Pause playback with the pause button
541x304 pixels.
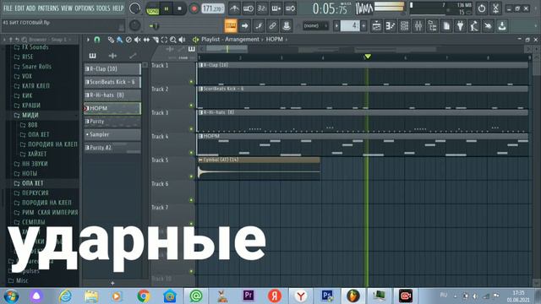tap(167, 8)
